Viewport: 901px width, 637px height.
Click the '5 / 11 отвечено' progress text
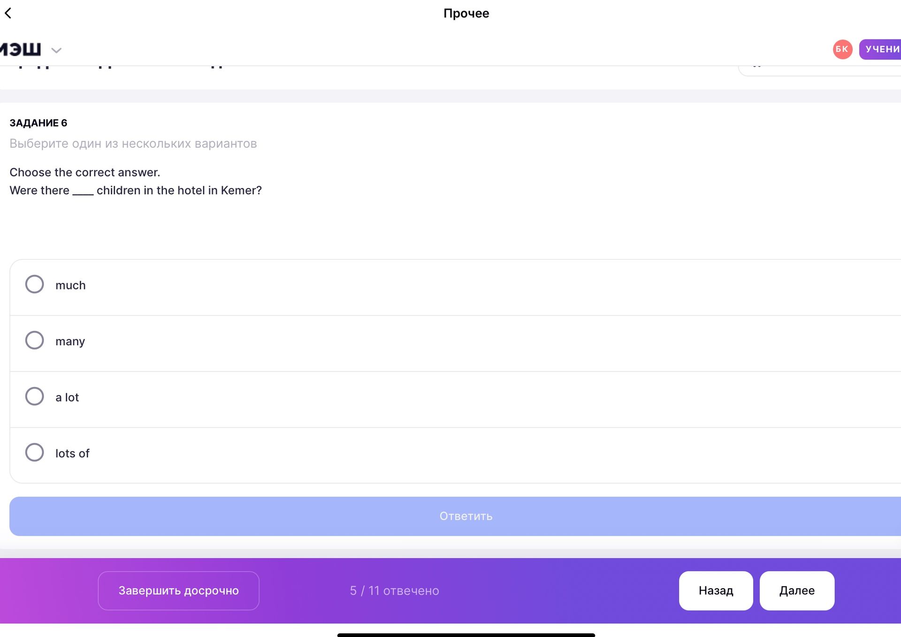coord(395,591)
